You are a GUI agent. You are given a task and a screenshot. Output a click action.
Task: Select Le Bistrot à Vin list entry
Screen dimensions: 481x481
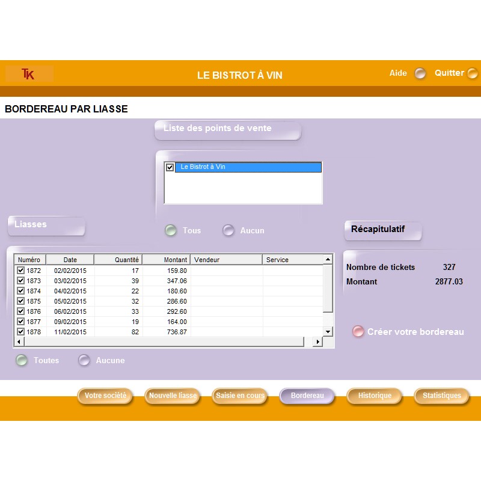coord(248,167)
